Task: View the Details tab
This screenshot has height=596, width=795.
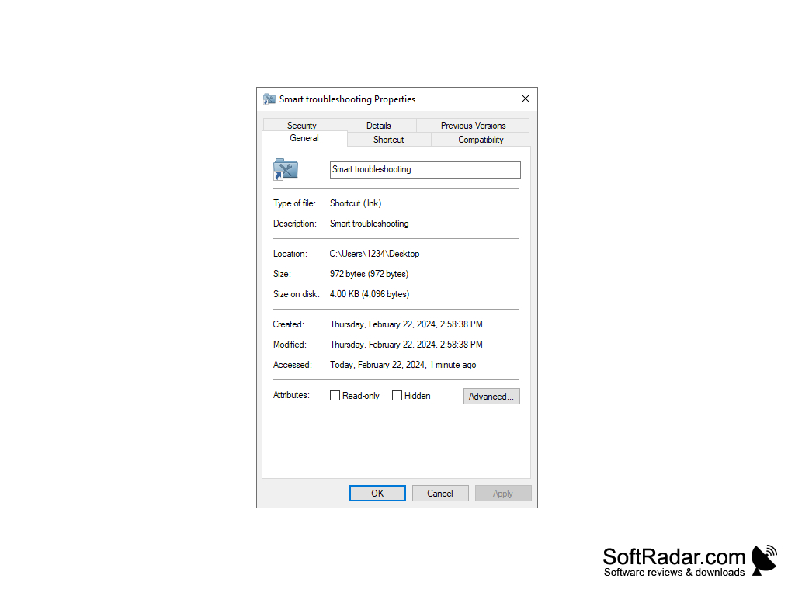Action: 378,125
